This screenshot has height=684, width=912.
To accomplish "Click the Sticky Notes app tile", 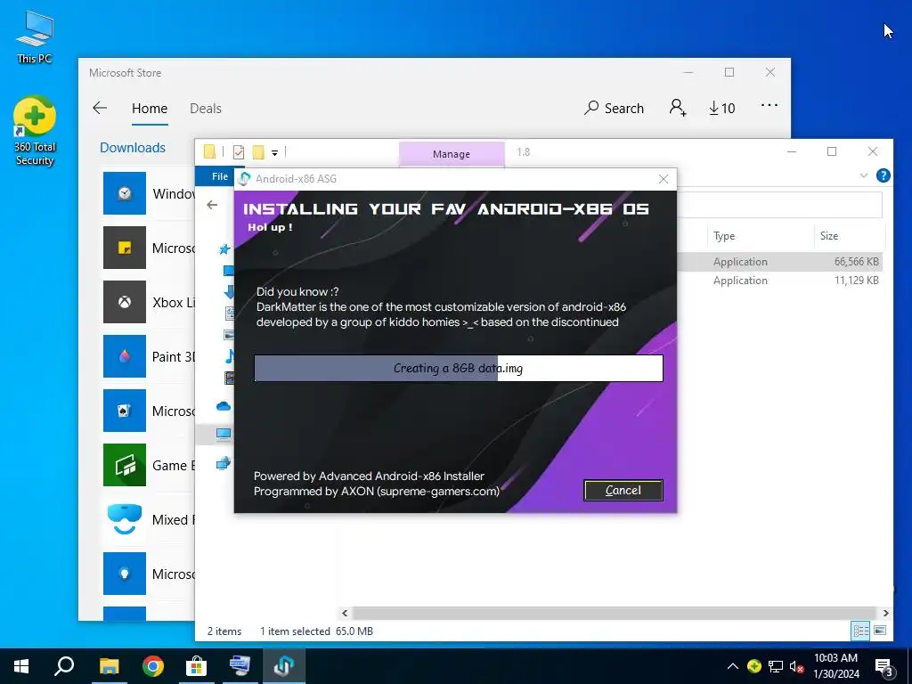I will pyautogui.click(x=125, y=248).
